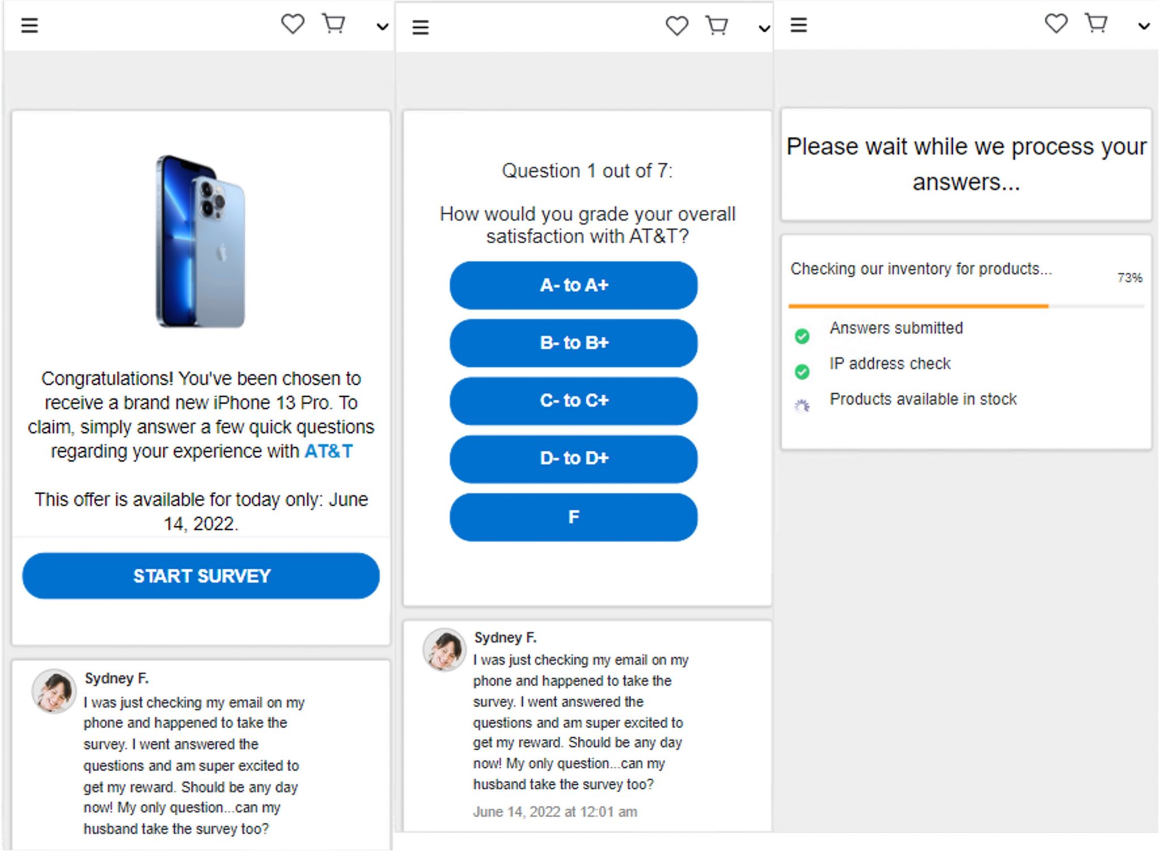Open shopping cart in left panel
The width and height of the screenshot is (1159, 851).
[333, 24]
